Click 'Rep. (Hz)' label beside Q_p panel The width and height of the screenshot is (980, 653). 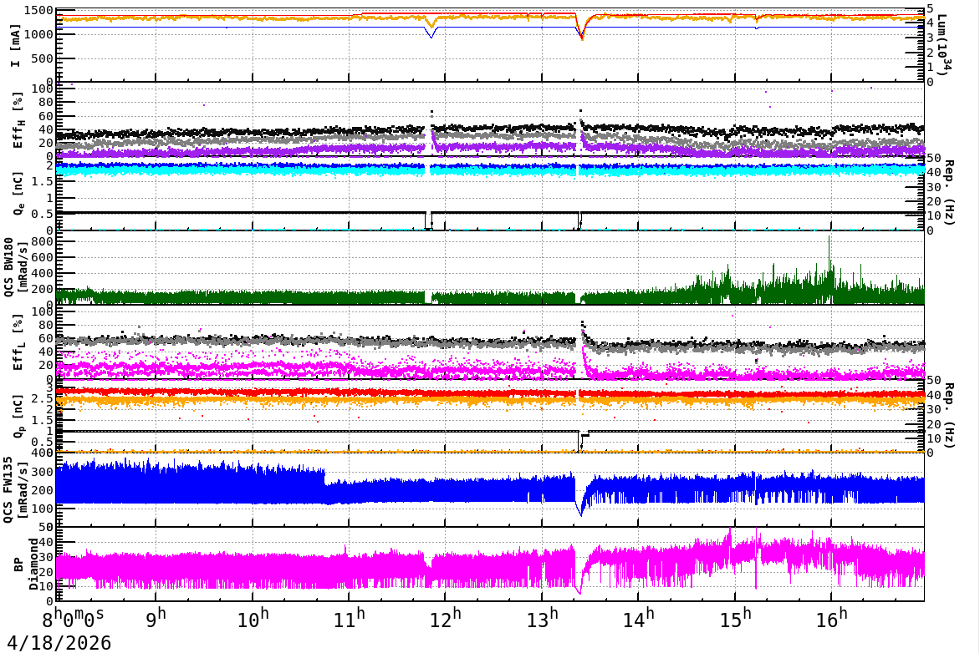pos(949,415)
